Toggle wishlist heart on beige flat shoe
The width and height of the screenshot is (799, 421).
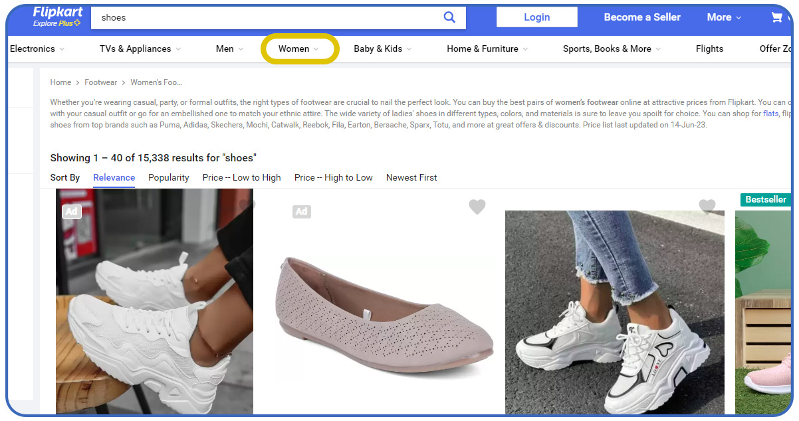477,207
